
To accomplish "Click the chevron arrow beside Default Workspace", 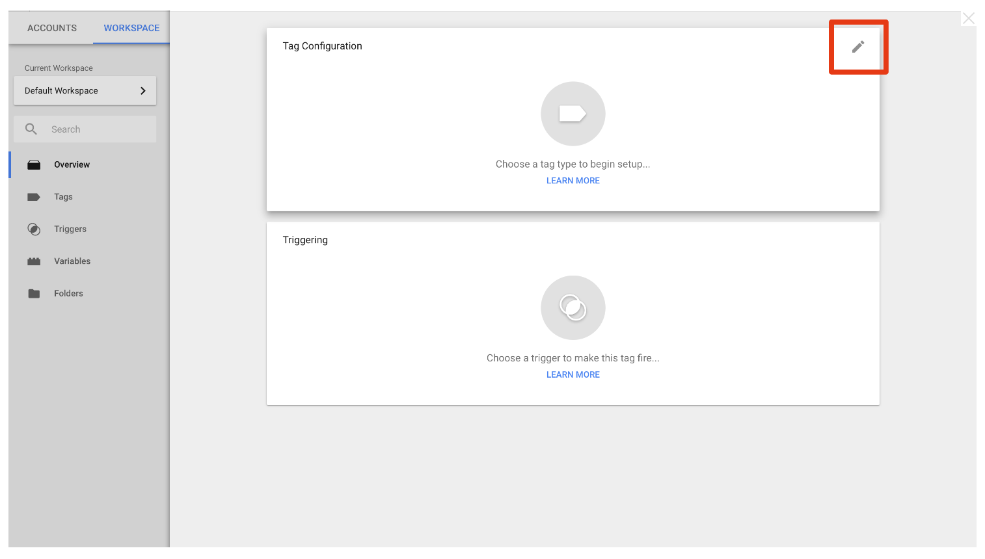I will tap(143, 91).
